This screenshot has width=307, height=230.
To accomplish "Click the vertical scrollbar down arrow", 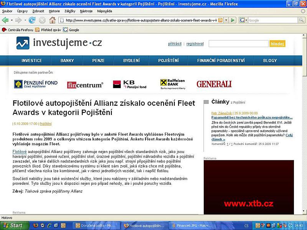I will coord(304,212).
